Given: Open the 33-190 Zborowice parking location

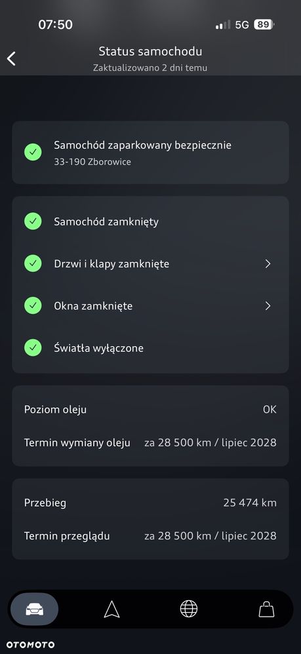Looking at the screenshot, I should coord(92,162).
